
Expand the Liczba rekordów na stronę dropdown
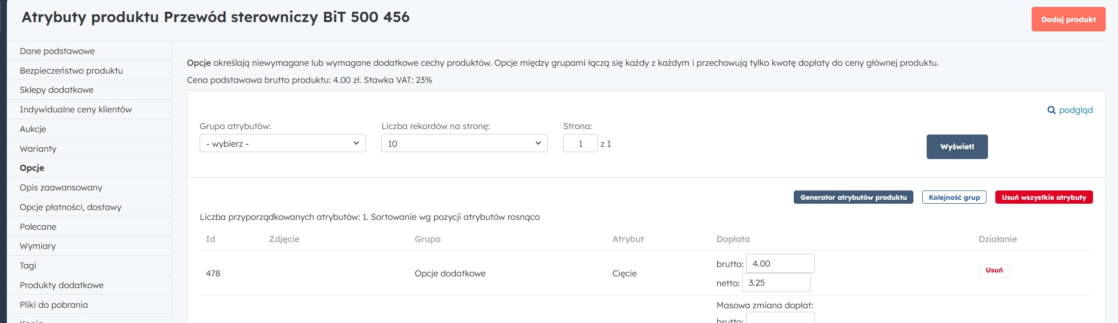tap(464, 143)
